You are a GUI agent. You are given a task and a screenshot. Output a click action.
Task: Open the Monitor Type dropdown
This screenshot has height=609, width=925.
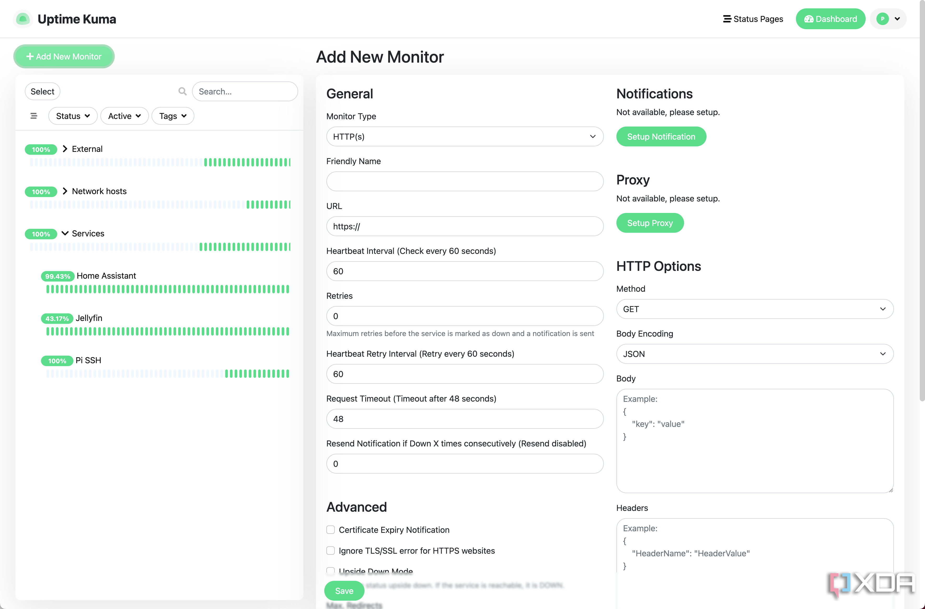pyautogui.click(x=464, y=136)
